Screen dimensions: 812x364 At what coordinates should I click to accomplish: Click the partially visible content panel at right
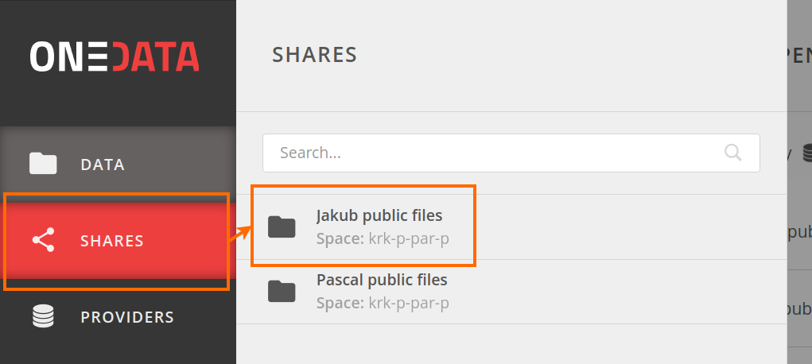[x=799, y=182]
